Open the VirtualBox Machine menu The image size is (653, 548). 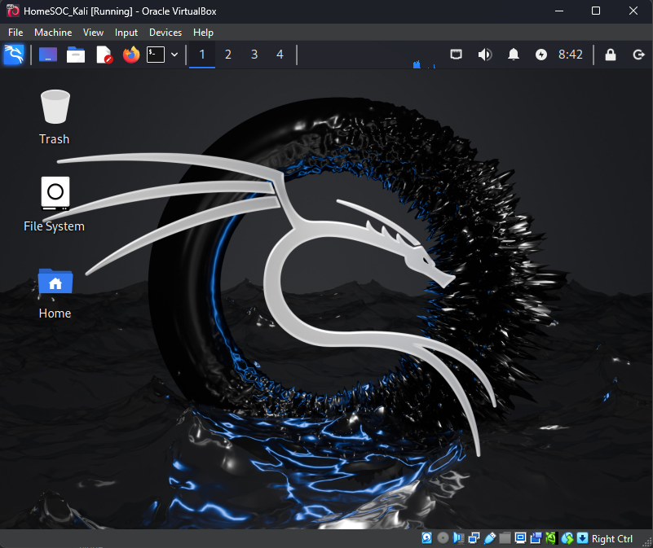coord(53,33)
